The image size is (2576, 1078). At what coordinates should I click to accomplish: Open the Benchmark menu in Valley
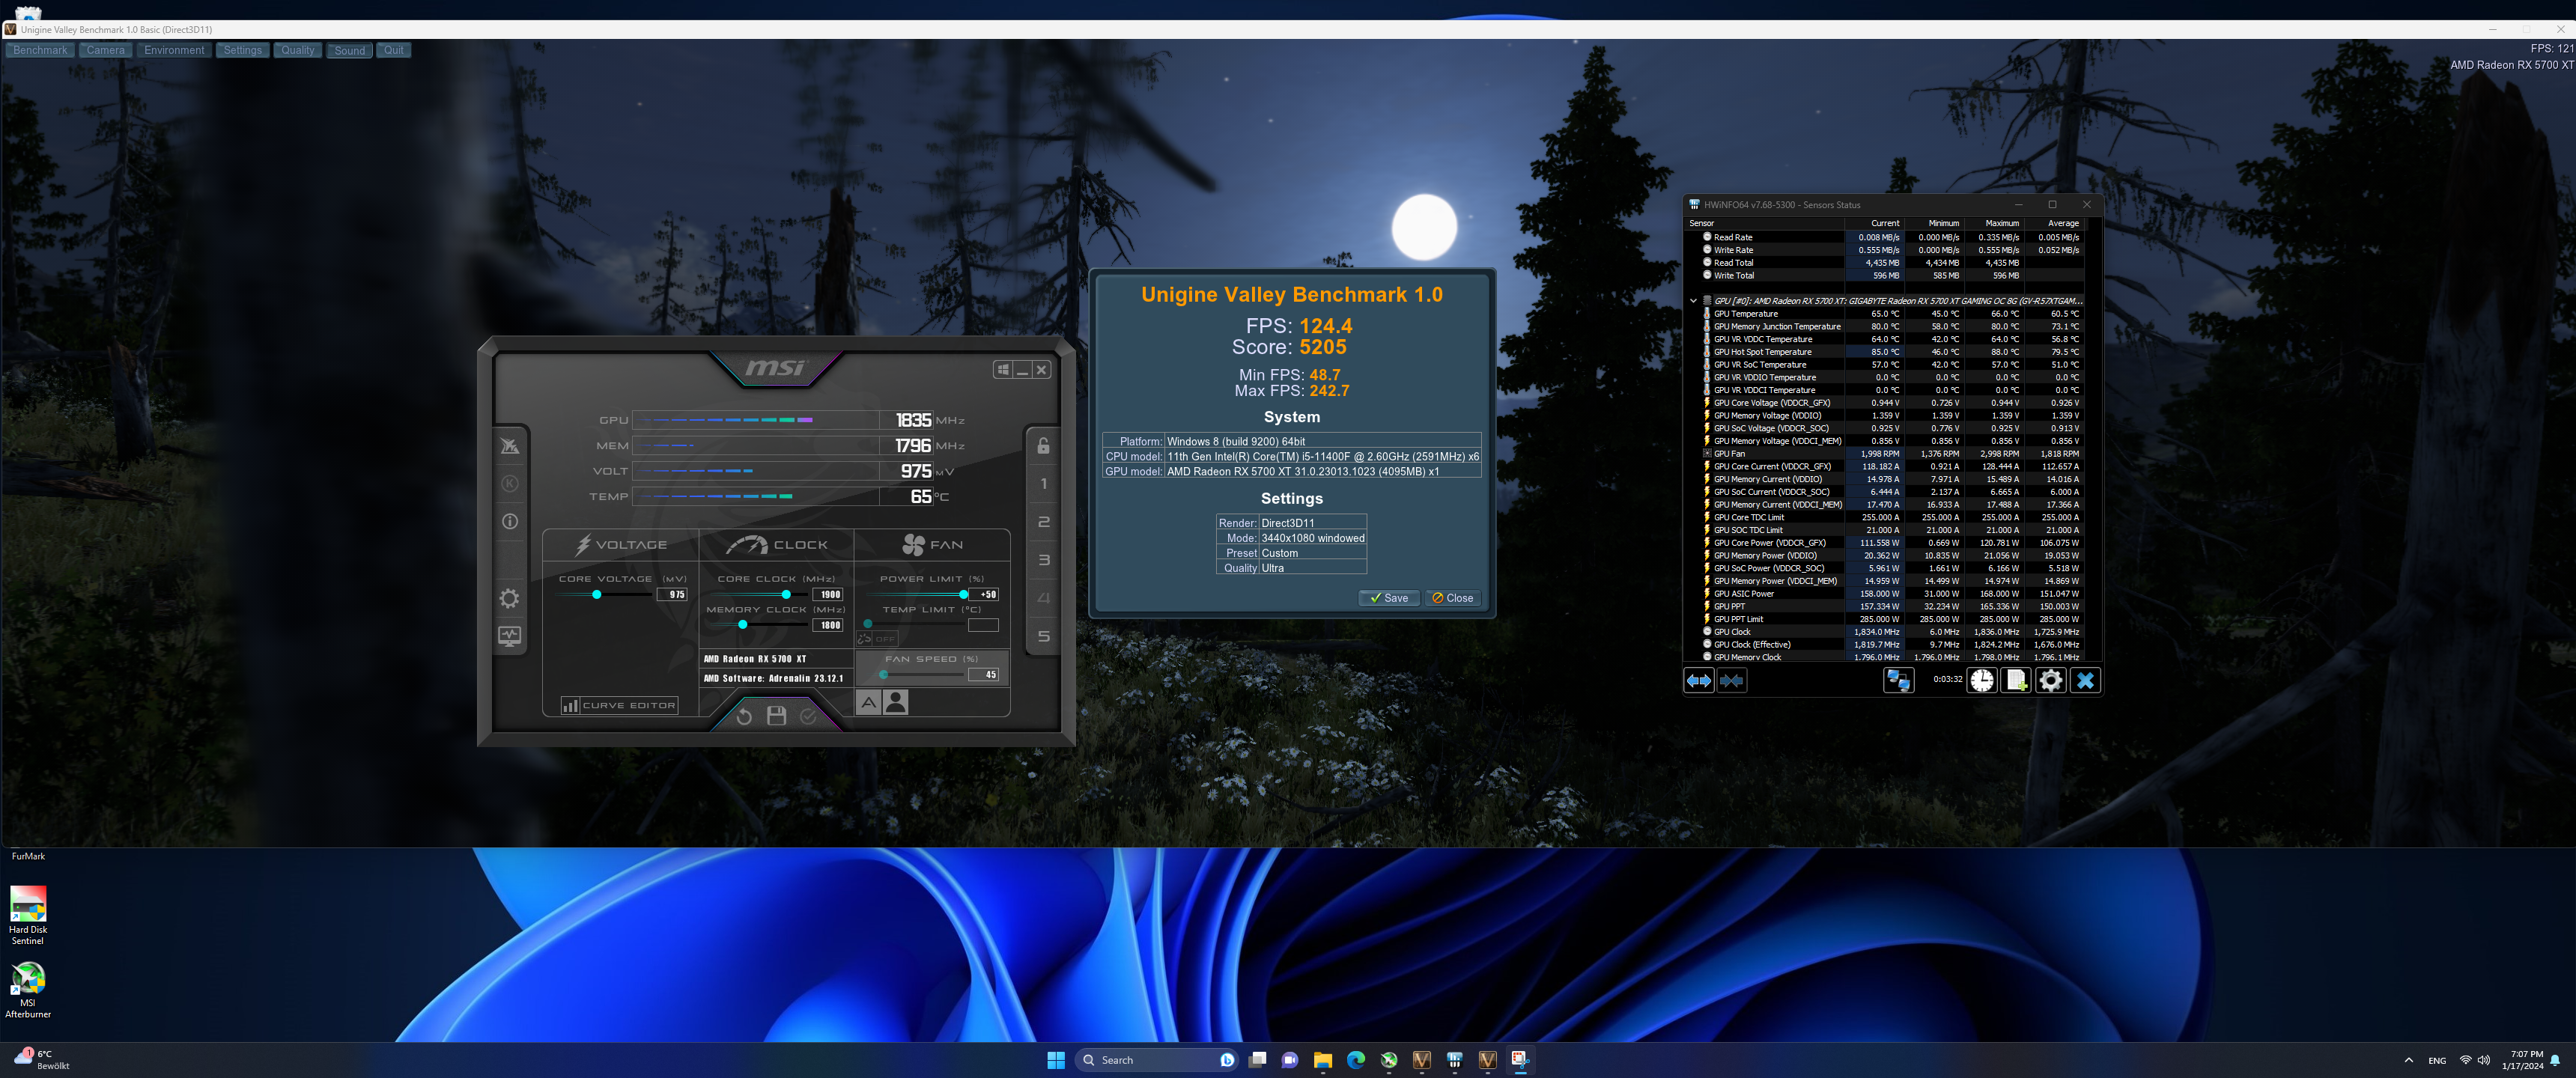[x=40, y=50]
